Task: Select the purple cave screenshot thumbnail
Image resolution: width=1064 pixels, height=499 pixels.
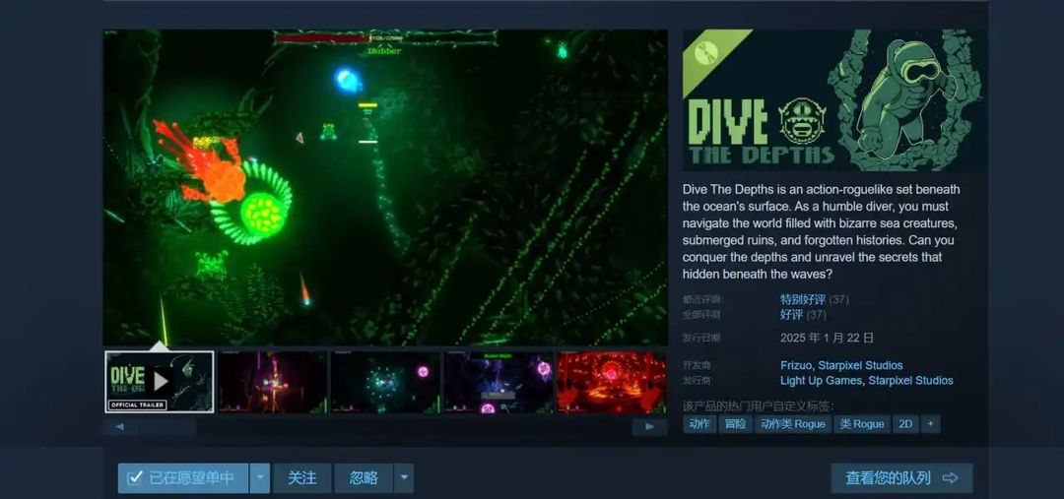Action: 272,382
